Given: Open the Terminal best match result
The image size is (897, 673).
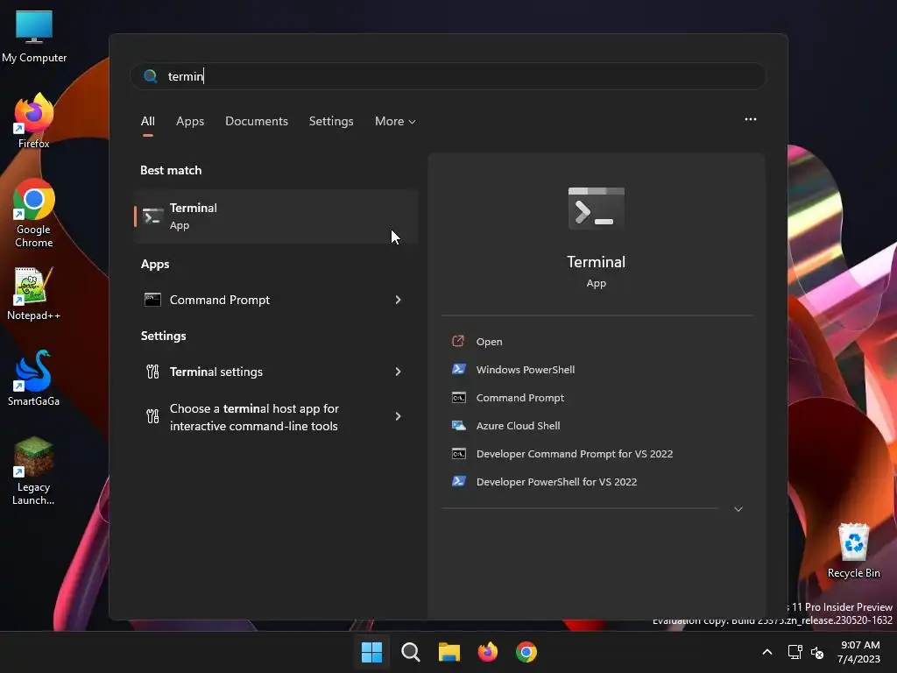Looking at the screenshot, I should [276, 216].
